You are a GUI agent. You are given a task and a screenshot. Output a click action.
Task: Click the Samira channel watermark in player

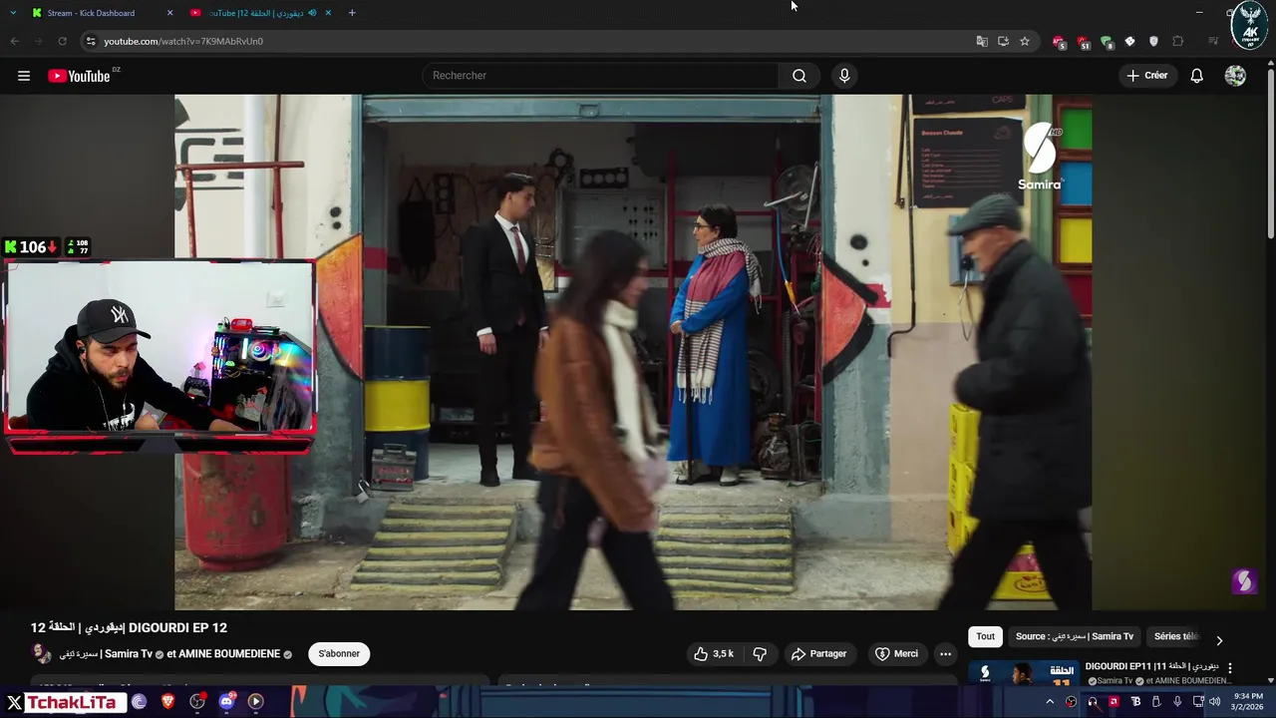pos(1243,581)
